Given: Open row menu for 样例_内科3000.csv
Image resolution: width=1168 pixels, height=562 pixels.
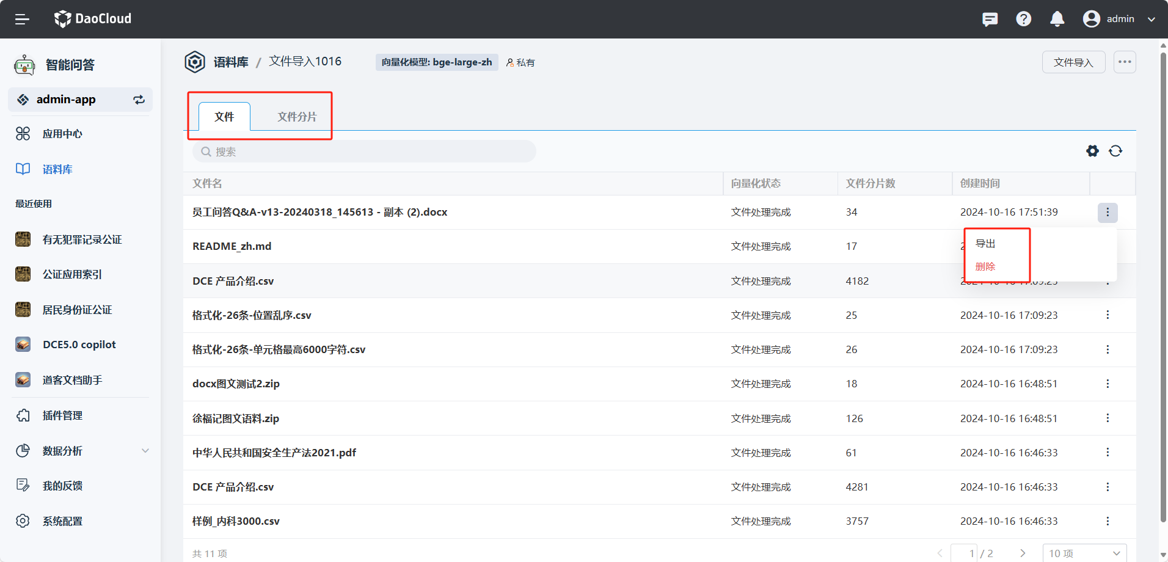Looking at the screenshot, I should tap(1107, 521).
